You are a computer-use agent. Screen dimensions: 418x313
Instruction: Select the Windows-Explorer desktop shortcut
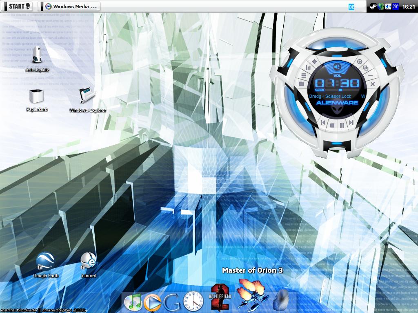coord(87,100)
